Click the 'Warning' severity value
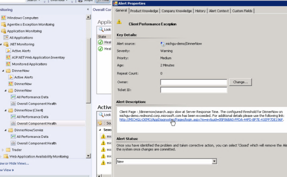287x177 pixels. 166,51
